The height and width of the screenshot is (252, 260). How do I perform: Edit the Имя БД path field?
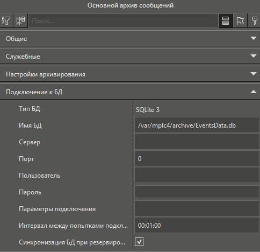click(197, 125)
